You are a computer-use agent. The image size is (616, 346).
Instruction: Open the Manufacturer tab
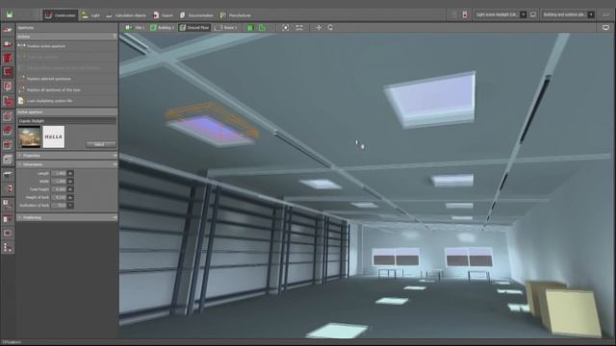(x=235, y=15)
